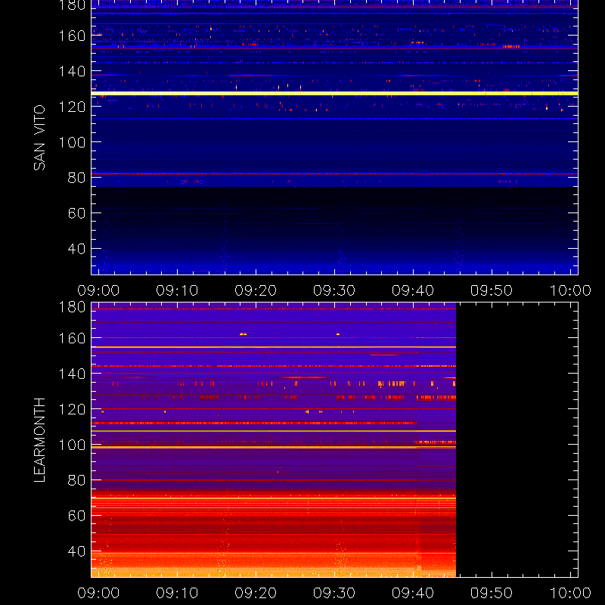Select the 80 tick label on San Vito plot
The height and width of the screenshot is (605, 605).
(x=76, y=178)
